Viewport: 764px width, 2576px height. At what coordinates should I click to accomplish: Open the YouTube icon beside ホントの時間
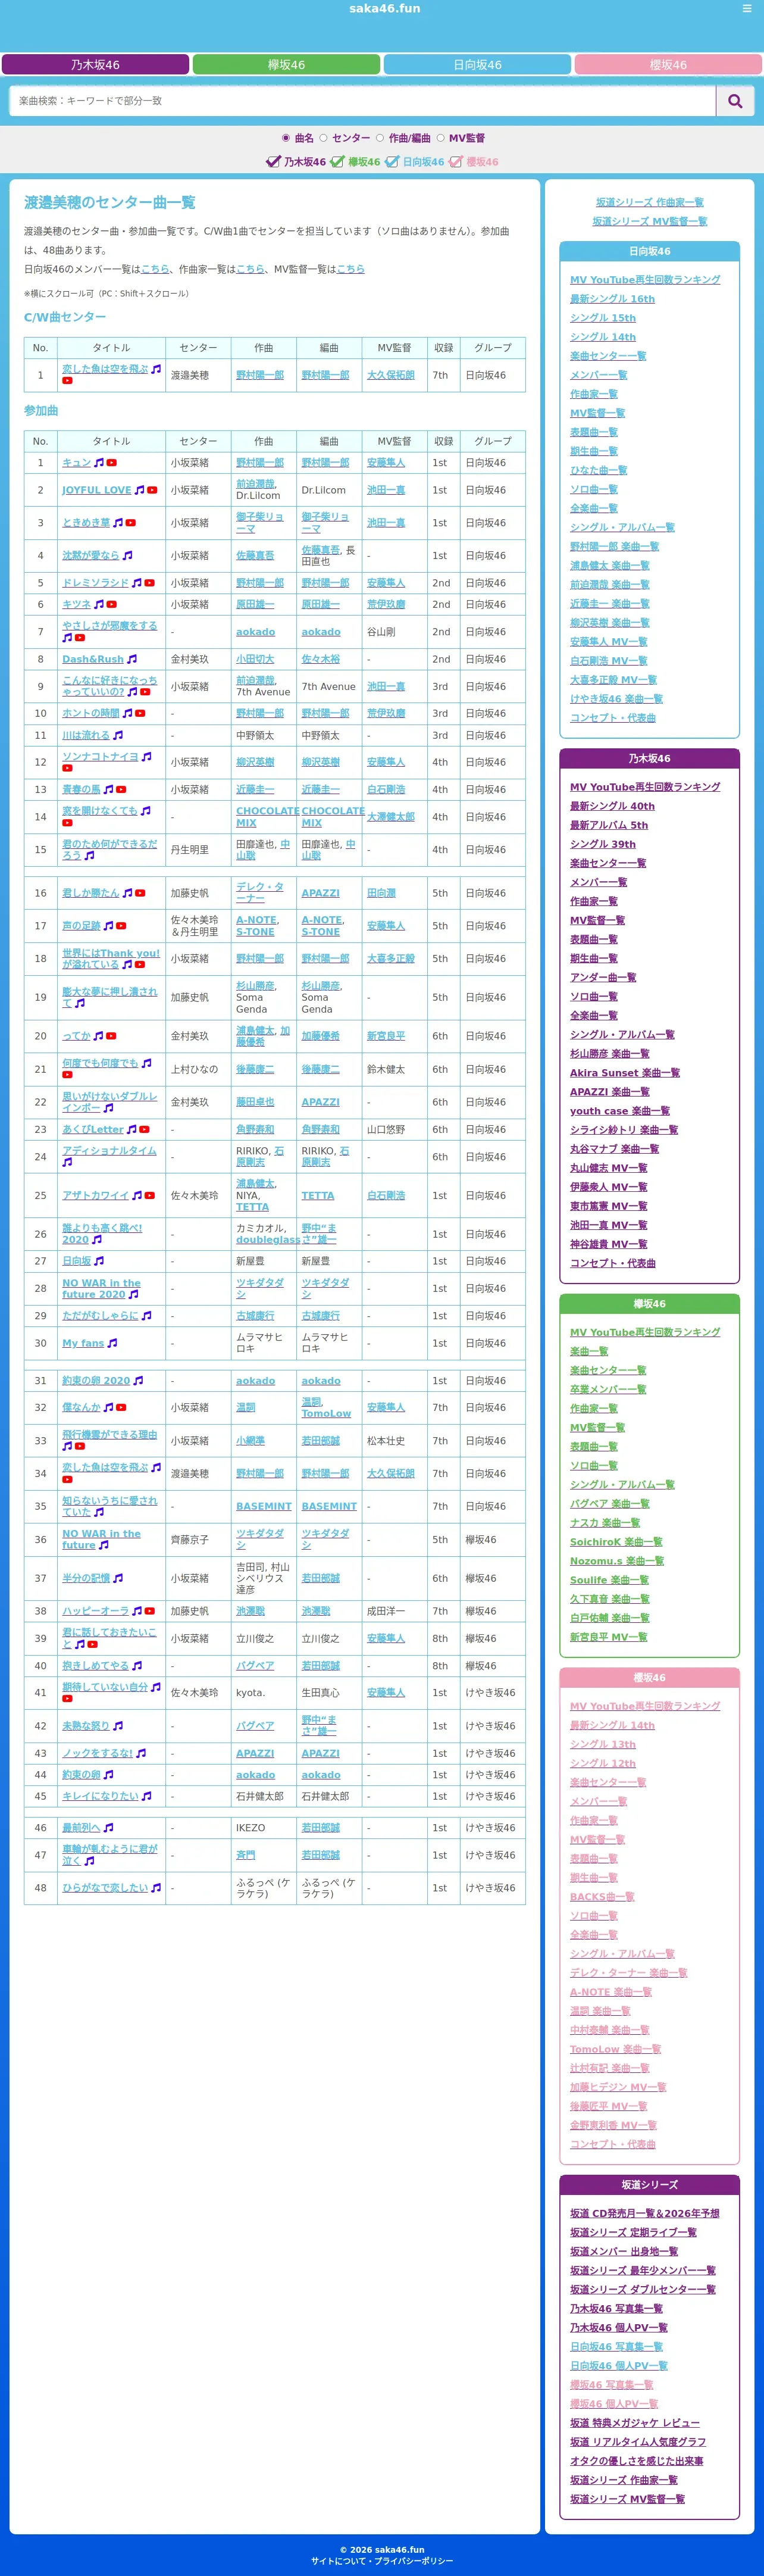140,713
